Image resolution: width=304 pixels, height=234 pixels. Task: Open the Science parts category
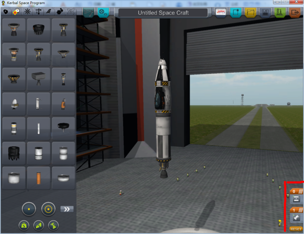pyautogui.click(x=71, y=12)
